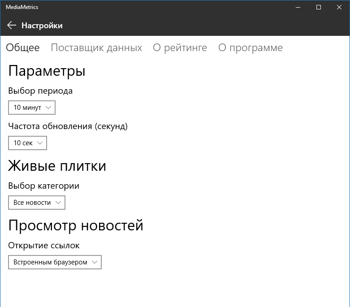Minimize the MediaMetrics window
Image resolution: width=350 pixels, height=307 pixels.
[x=298, y=7]
